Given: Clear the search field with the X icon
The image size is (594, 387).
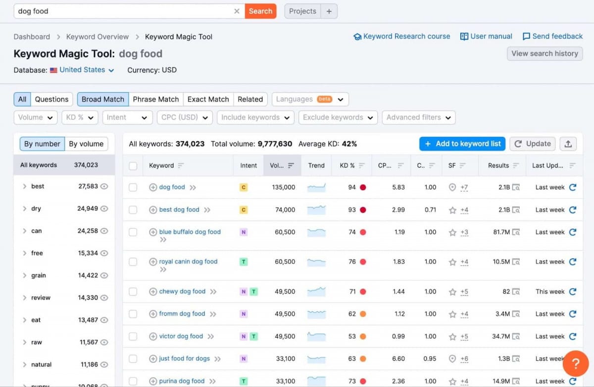Looking at the screenshot, I should coord(237,11).
